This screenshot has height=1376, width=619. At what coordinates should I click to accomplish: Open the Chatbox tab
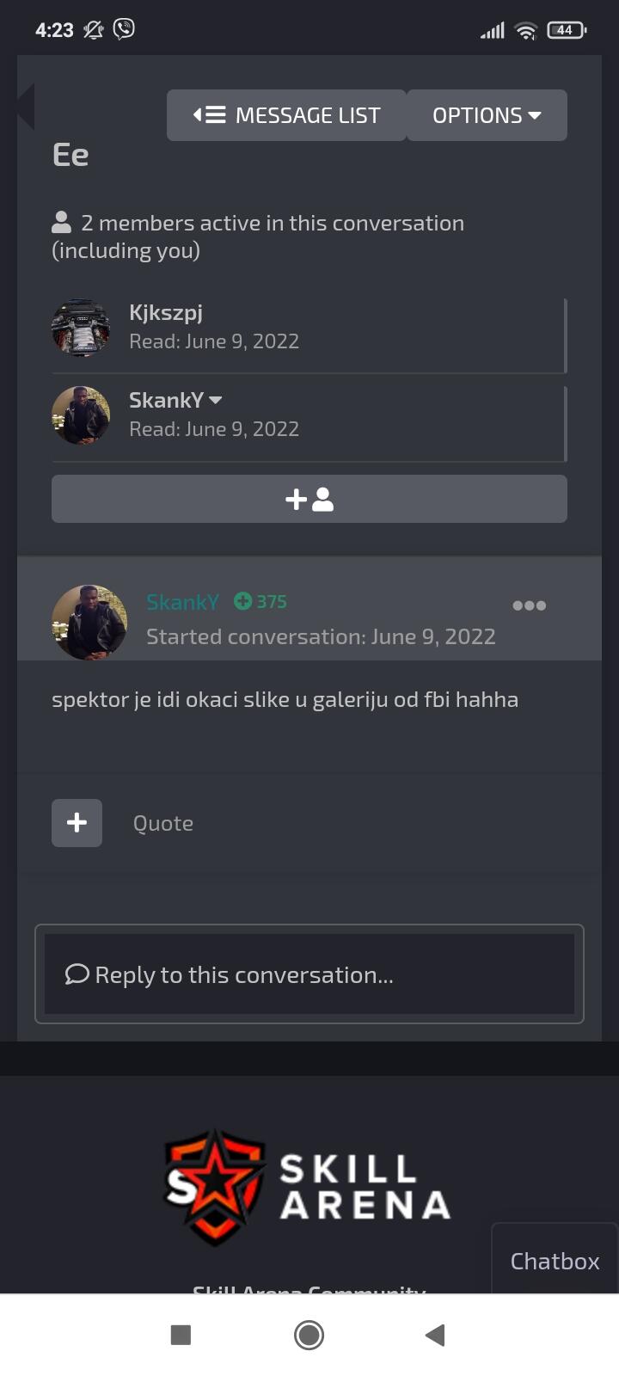555,1260
